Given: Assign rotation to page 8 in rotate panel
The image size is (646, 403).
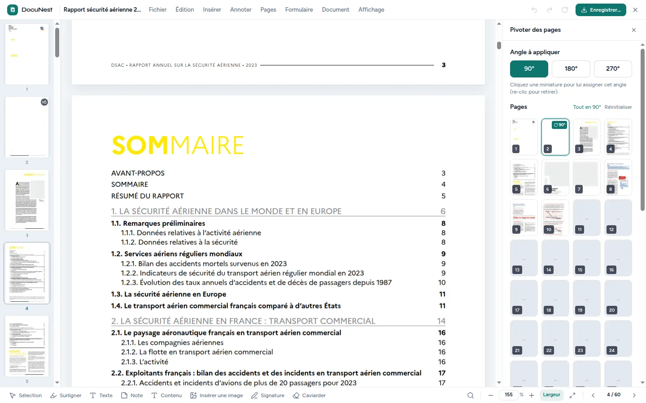Looking at the screenshot, I should [618, 177].
